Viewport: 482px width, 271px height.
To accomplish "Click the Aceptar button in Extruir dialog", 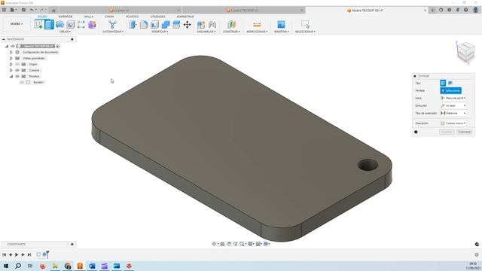I will (447, 132).
